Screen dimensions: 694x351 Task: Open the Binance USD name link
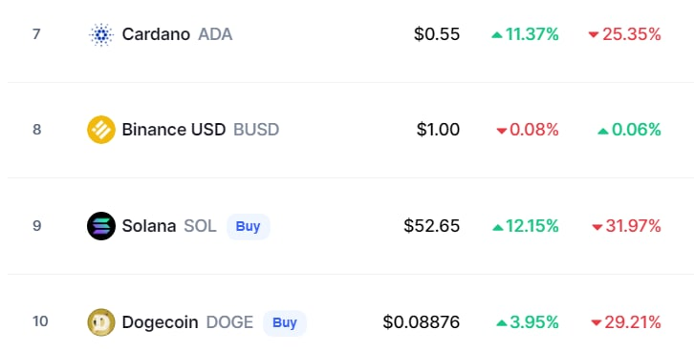pos(174,130)
